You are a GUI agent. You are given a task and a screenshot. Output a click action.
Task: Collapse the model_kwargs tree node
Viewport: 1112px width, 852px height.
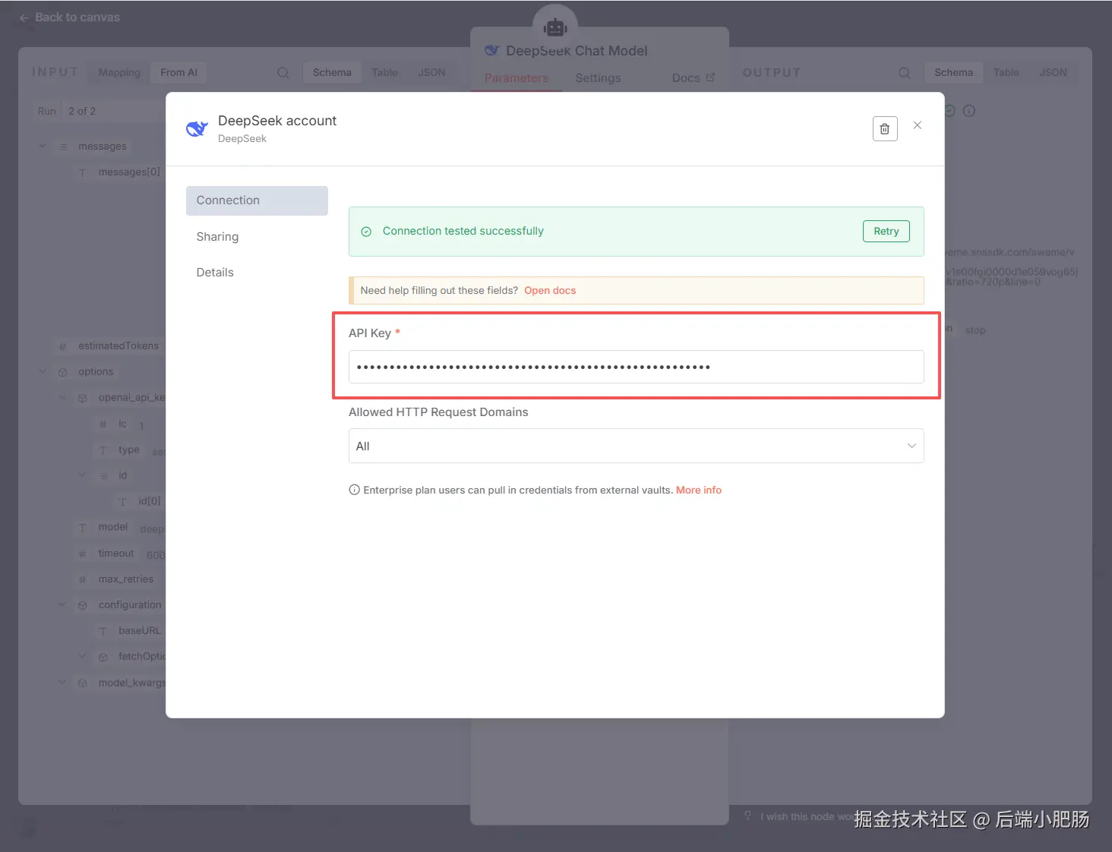(x=62, y=683)
